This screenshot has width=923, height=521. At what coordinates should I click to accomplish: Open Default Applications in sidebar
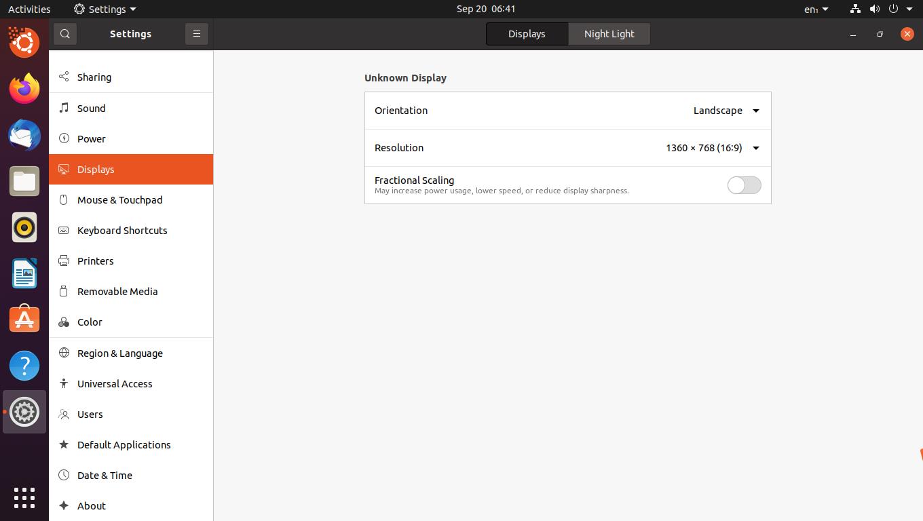coord(131,445)
